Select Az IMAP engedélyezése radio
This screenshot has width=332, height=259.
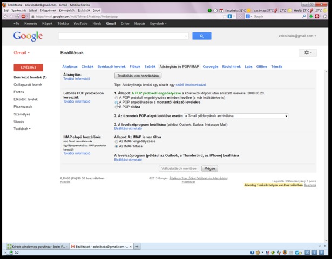116,141
